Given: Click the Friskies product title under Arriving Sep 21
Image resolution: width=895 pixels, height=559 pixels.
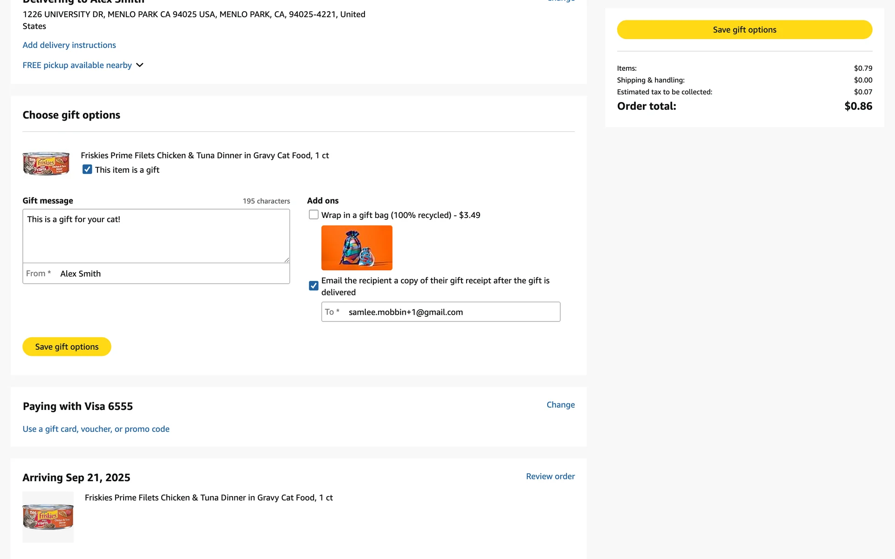Looking at the screenshot, I should point(208,498).
